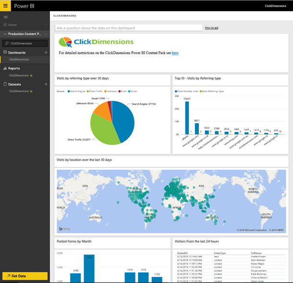Click the CLICKDIMENSIONS breadcrumb heading

pyautogui.click(x=65, y=16)
